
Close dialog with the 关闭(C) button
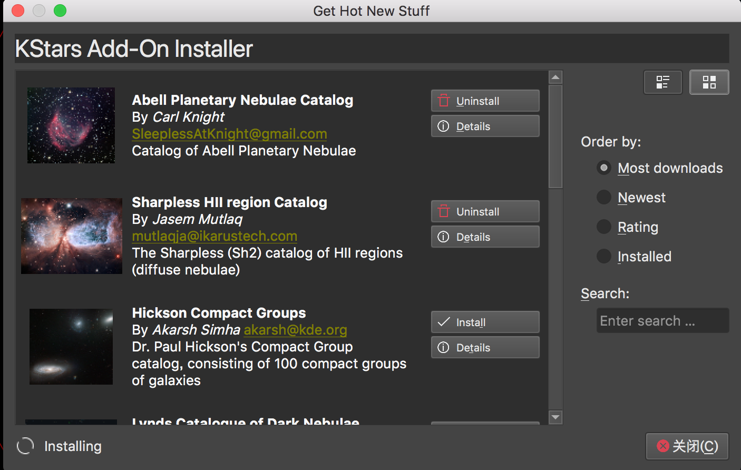pyautogui.click(x=687, y=446)
